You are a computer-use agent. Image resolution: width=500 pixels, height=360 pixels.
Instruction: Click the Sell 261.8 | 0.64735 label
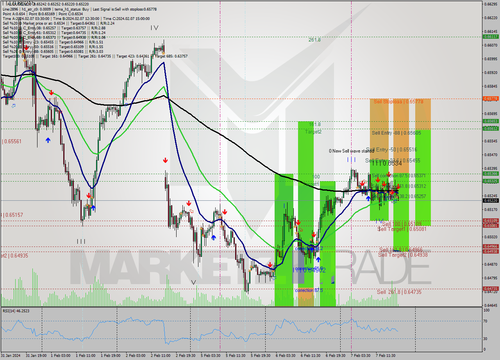point(399,292)
